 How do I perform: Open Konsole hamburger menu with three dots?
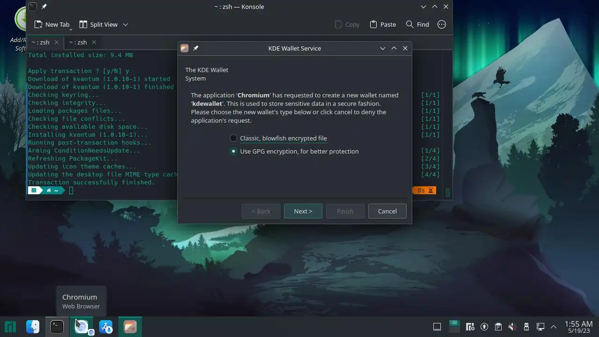point(442,24)
